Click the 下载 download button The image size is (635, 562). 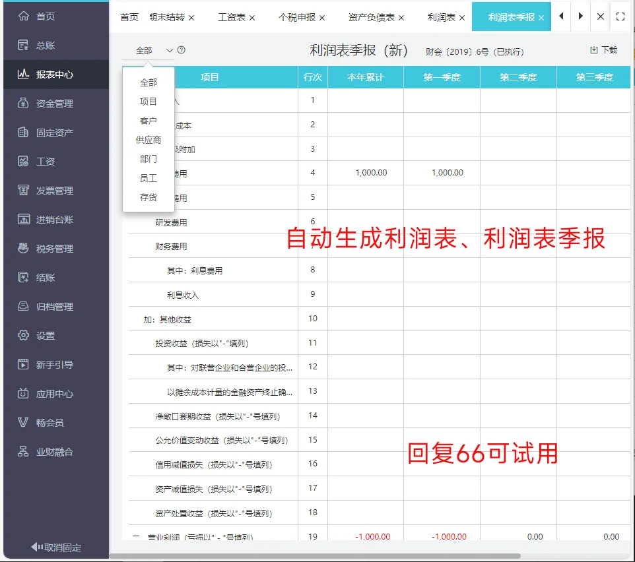pos(603,49)
